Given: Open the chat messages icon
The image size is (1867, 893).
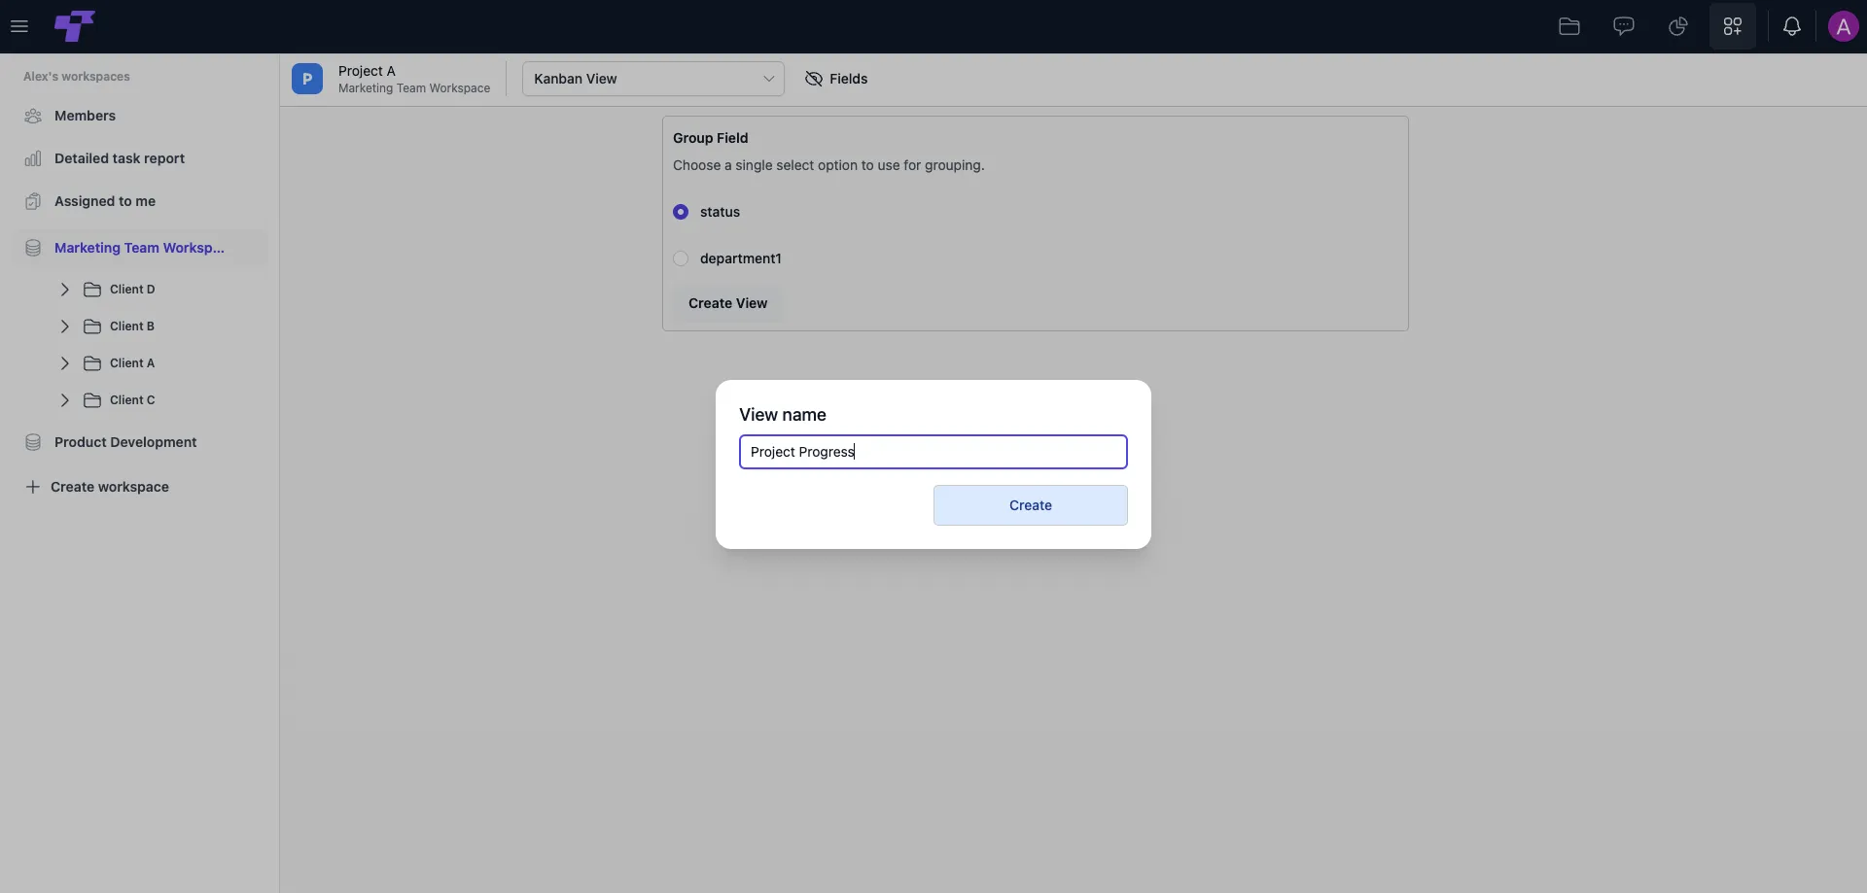Looking at the screenshot, I should [1624, 26].
